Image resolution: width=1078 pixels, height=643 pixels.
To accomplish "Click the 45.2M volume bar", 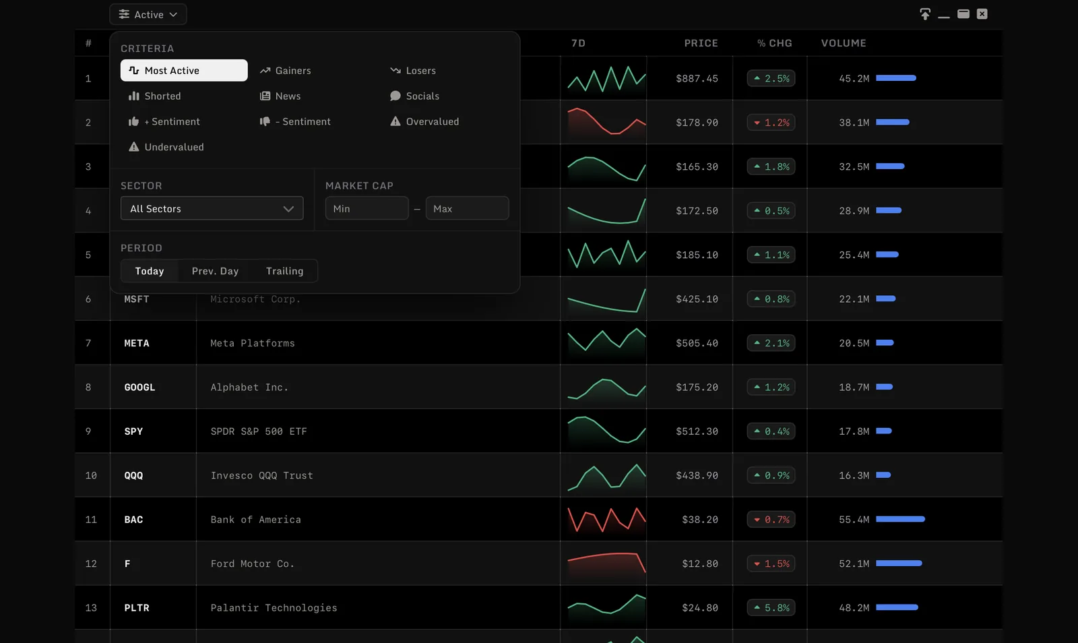I will pos(896,78).
